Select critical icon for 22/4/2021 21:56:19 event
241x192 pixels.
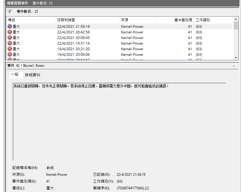(10, 26)
